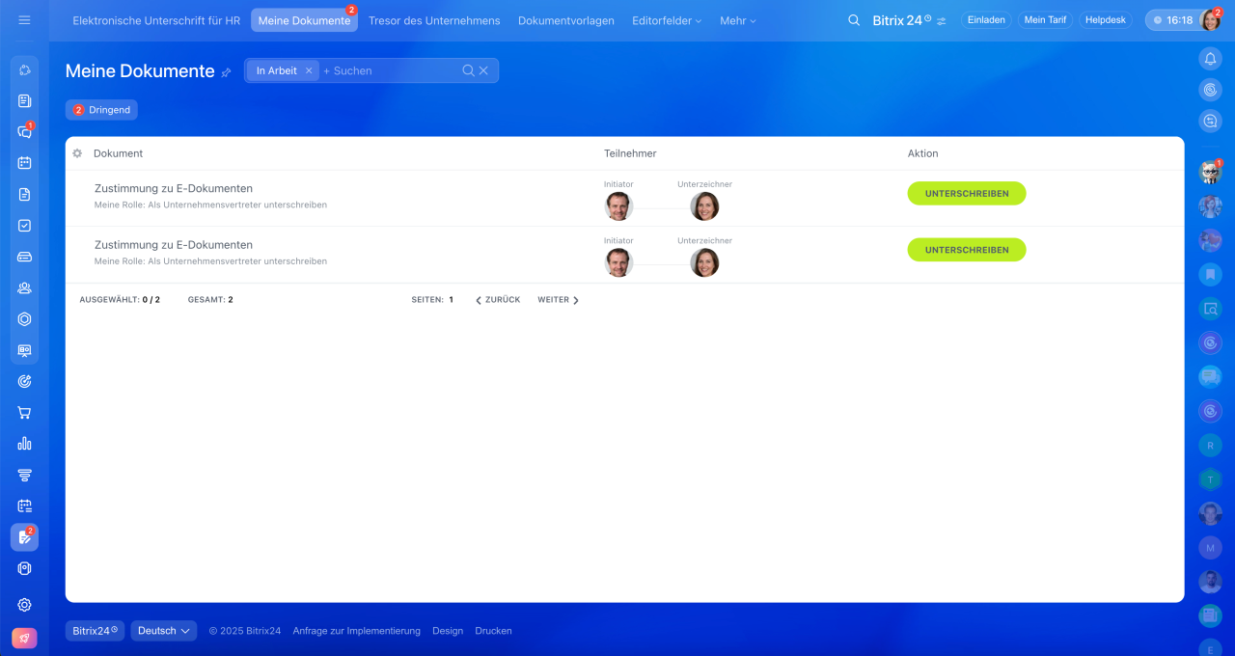
Task: Open the Helpdesk button
Action: tap(1106, 19)
